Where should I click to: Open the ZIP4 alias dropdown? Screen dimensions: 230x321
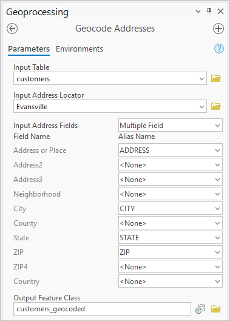(171, 266)
